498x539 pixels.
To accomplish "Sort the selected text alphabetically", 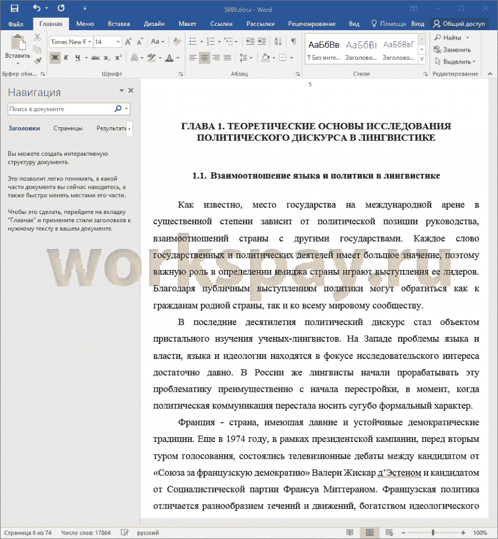I will tap(278, 42).
